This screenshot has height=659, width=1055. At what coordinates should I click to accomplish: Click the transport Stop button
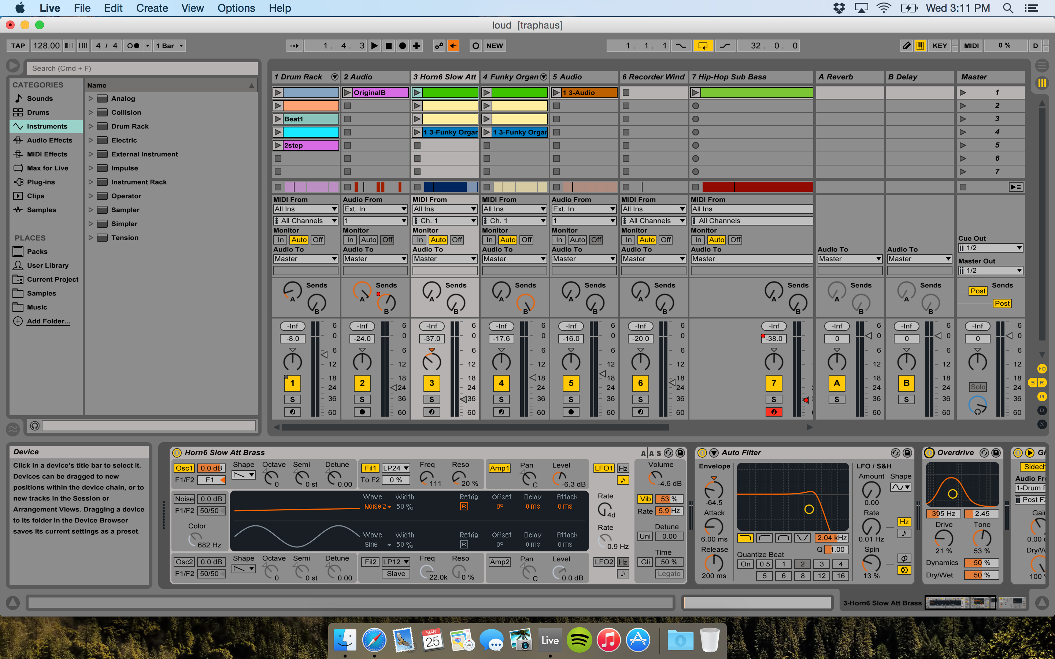click(388, 46)
